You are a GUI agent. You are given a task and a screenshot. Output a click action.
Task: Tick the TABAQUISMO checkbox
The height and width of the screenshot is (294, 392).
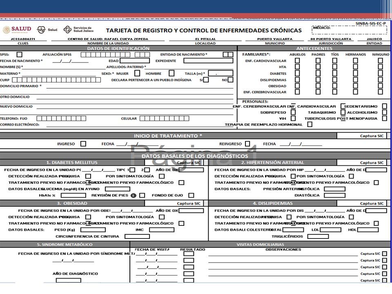tap(343, 112)
